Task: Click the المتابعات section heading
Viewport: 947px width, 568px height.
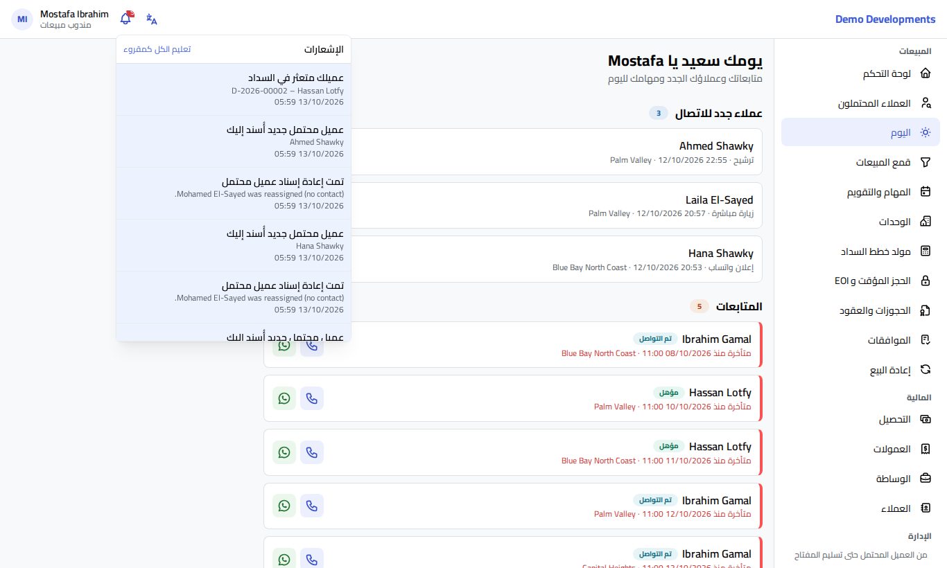Action: 739,306
